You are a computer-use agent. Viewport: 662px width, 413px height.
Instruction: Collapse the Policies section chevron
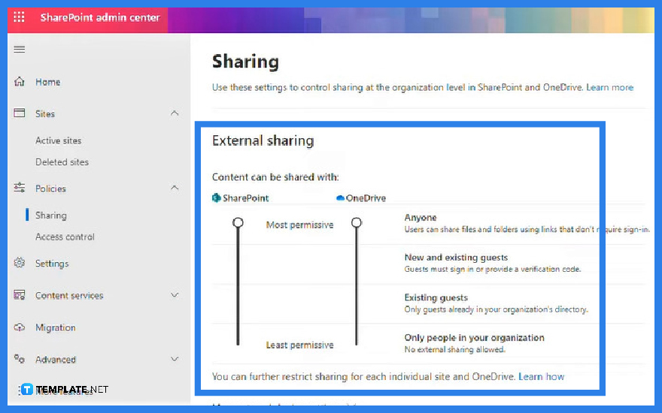point(175,188)
